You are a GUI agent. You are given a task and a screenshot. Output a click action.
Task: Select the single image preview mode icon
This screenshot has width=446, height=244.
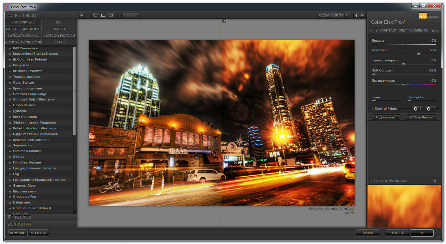point(95,15)
